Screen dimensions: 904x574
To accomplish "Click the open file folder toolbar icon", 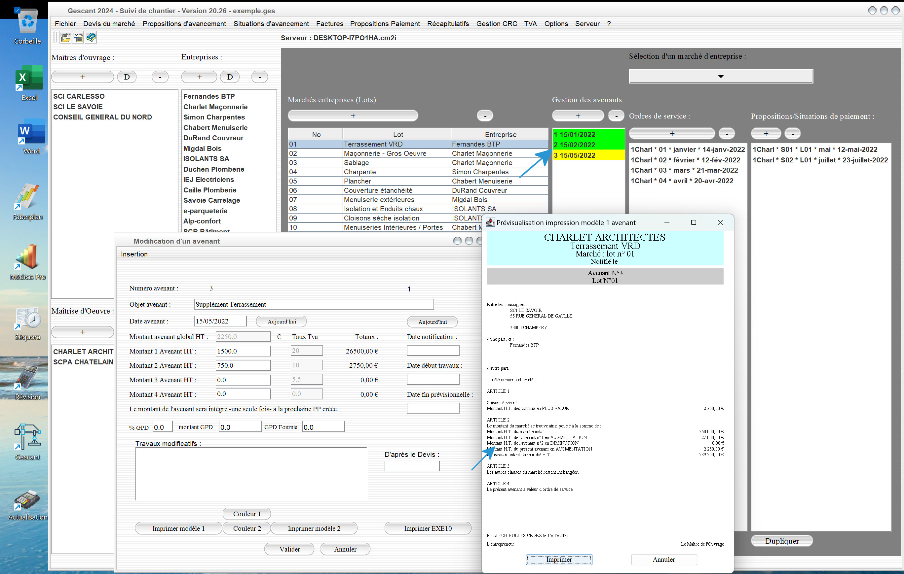I will point(66,38).
